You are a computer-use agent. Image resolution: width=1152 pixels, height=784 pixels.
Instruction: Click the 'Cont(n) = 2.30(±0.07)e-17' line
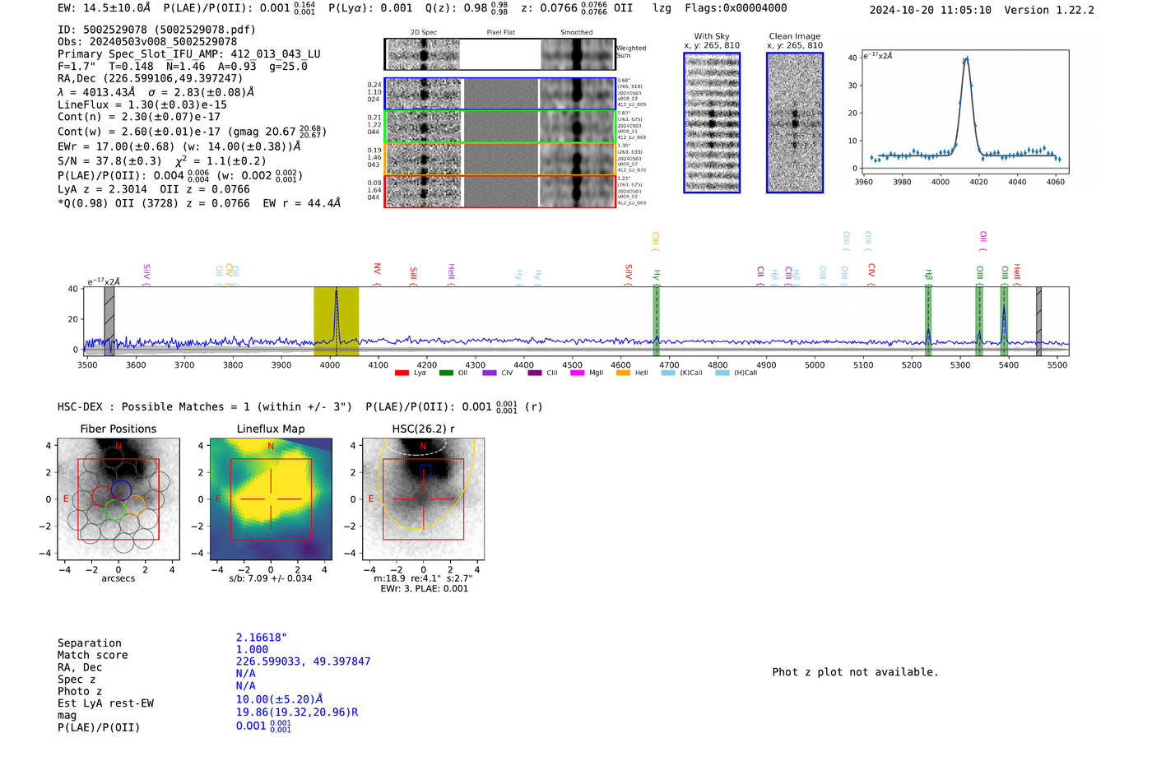tap(139, 117)
